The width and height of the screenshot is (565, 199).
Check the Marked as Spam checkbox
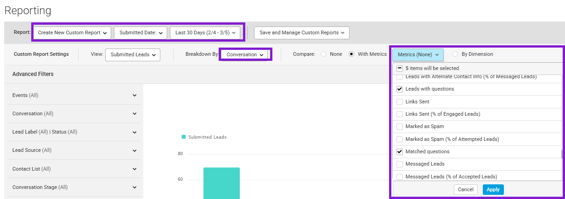coord(400,126)
